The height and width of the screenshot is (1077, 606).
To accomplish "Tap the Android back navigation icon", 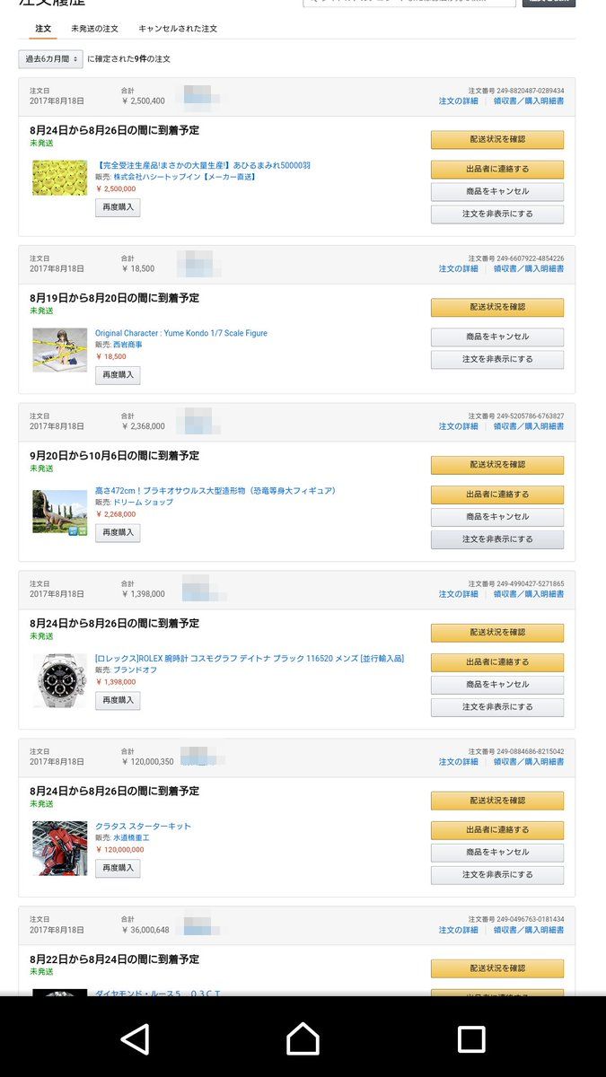I will (136, 1038).
